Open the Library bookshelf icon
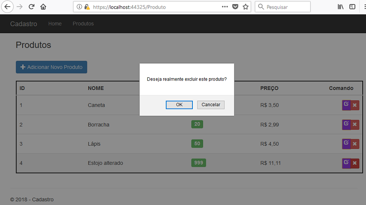Image resolution: width=366 pixels, height=205 pixels. [341, 7]
